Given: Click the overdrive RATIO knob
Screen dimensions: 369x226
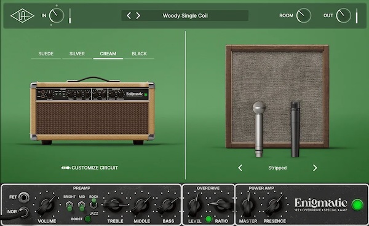Looking at the screenshot, I should coord(221,205).
